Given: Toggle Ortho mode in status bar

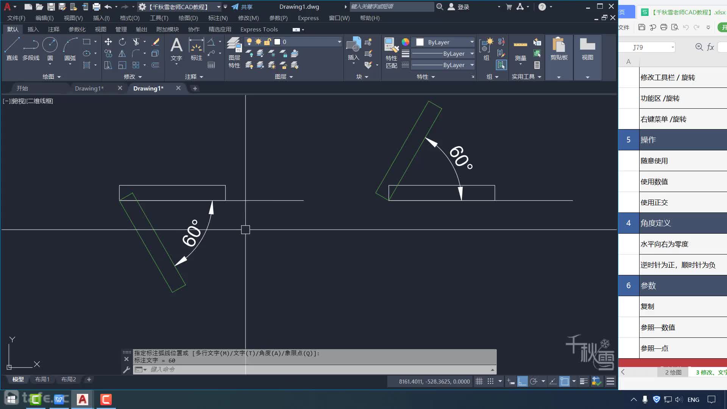Looking at the screenshot, I should 522,381.
